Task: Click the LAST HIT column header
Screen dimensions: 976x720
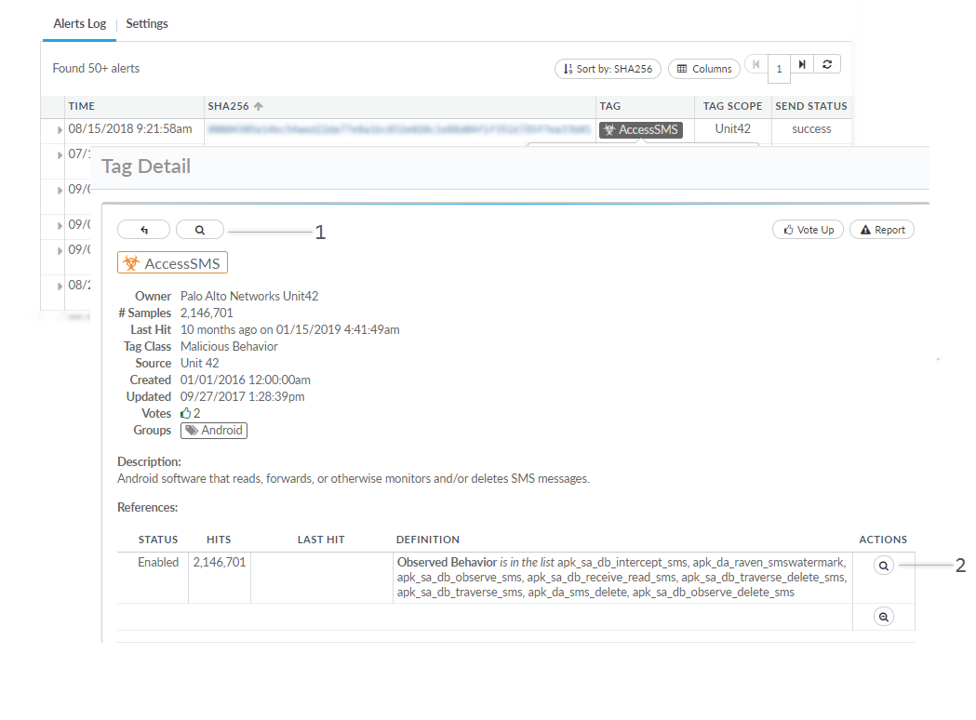Action: [321, 540]
